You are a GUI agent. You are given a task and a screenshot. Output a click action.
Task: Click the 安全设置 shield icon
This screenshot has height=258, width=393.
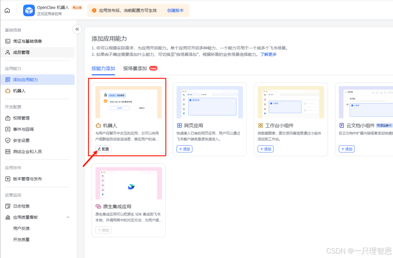8,140
